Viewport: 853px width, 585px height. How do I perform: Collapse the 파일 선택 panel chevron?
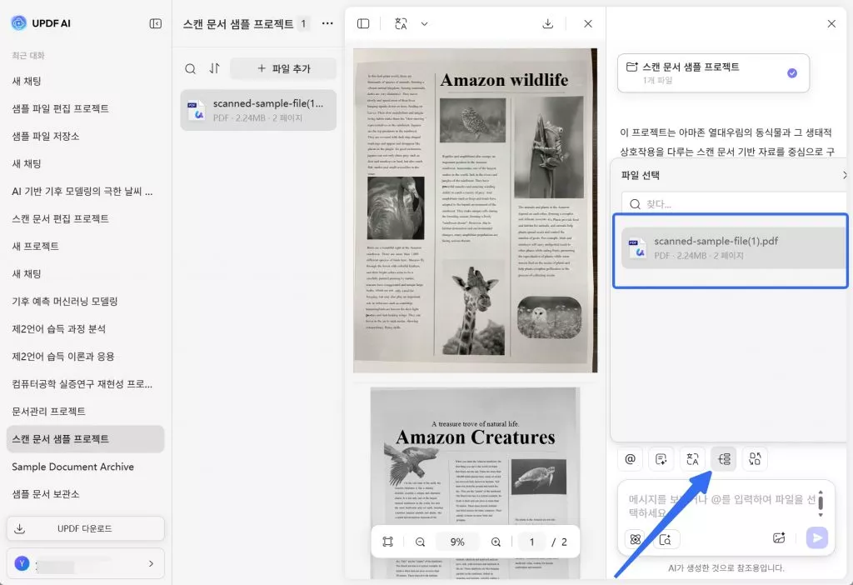[845, 175]
